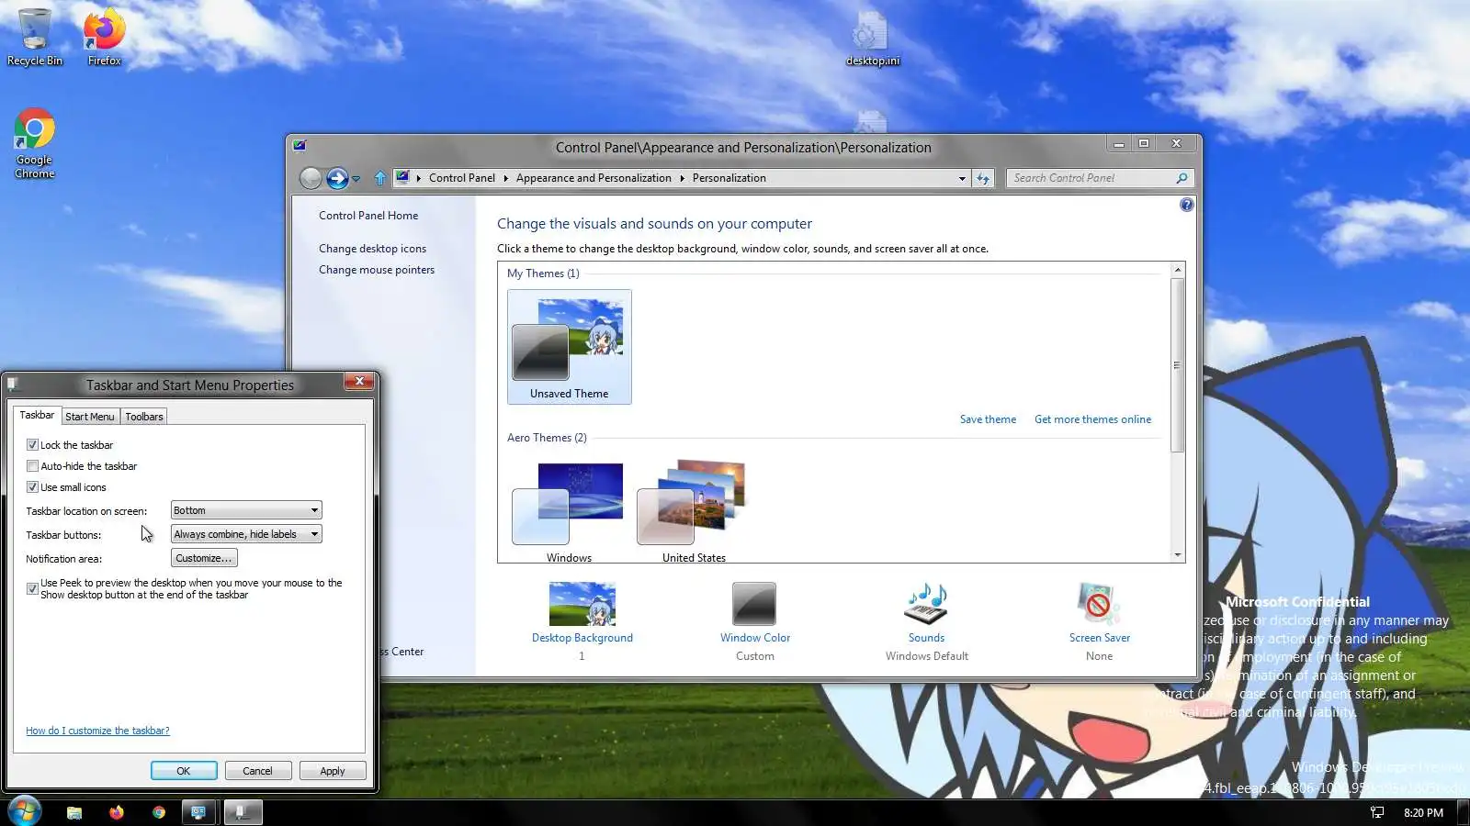Viewport: 1470px width, 826px height.
Task: Click the Appearance and Personalization breadcrumb
Action: click(594, 178)
